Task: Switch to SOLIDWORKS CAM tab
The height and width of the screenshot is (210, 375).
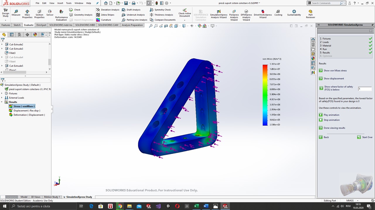Action: click(x=108, y=25)
